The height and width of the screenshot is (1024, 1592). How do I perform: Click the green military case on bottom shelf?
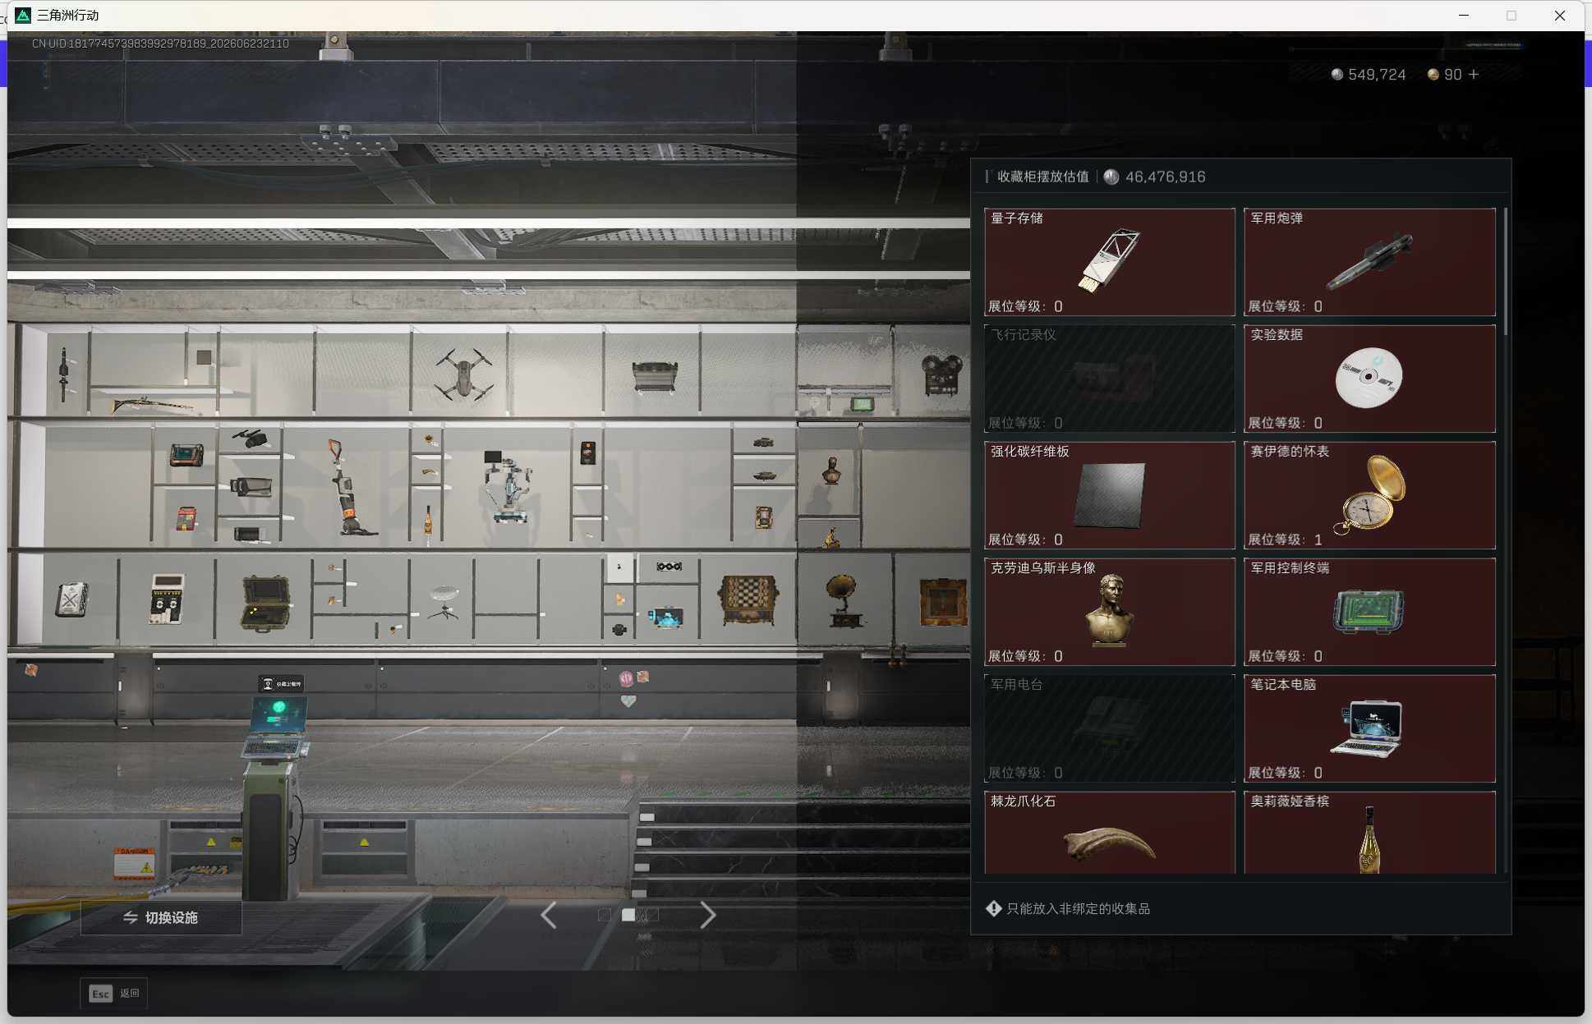[265, 603]
